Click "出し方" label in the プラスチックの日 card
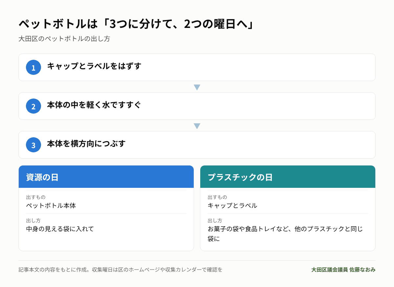 (215, 220)
